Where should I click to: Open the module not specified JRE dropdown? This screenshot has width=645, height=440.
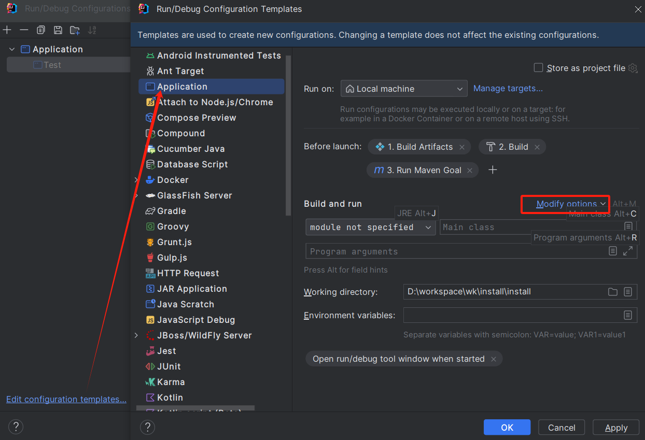click(x=371, y=227)
